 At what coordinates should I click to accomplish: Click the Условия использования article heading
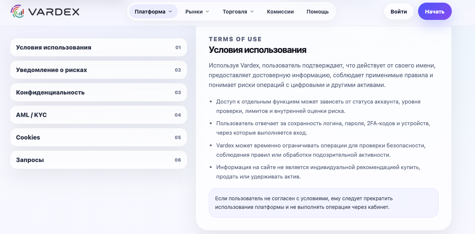coord(257,50)
